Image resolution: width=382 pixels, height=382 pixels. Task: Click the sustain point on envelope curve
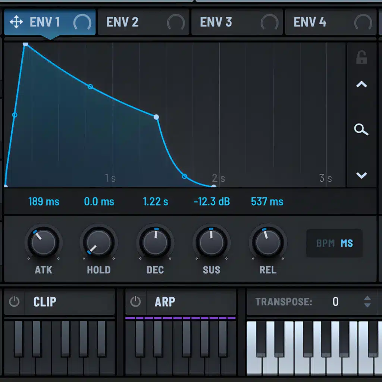point(156,117)
